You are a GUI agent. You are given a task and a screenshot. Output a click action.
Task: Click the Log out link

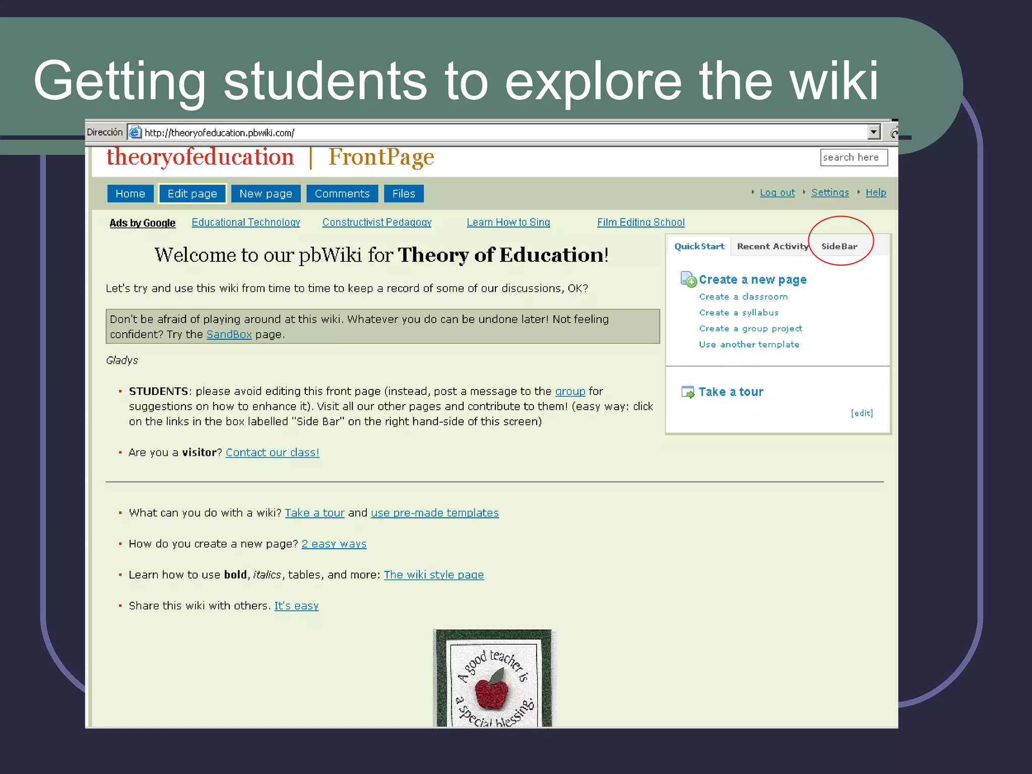click(x=777, y=192)
